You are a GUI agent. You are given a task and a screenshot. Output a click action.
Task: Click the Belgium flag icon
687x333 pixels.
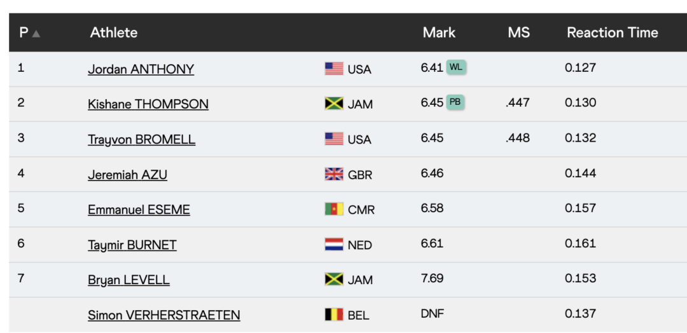[x=334, y=315]
